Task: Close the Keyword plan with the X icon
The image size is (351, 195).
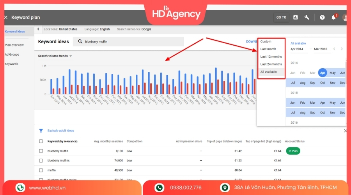Action: pyautogui.click(x=6, y=18)
